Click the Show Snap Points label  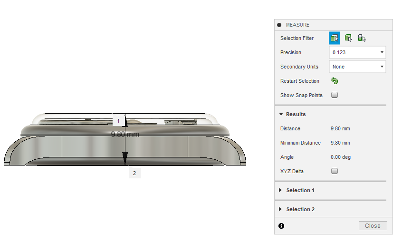(301, 95)
